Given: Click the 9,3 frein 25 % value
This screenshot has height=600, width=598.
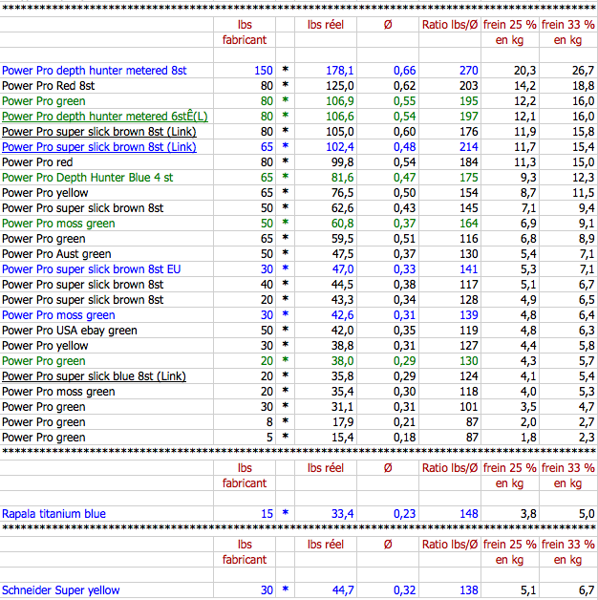Looking at the screenshot, I should (x=528, y=178).
